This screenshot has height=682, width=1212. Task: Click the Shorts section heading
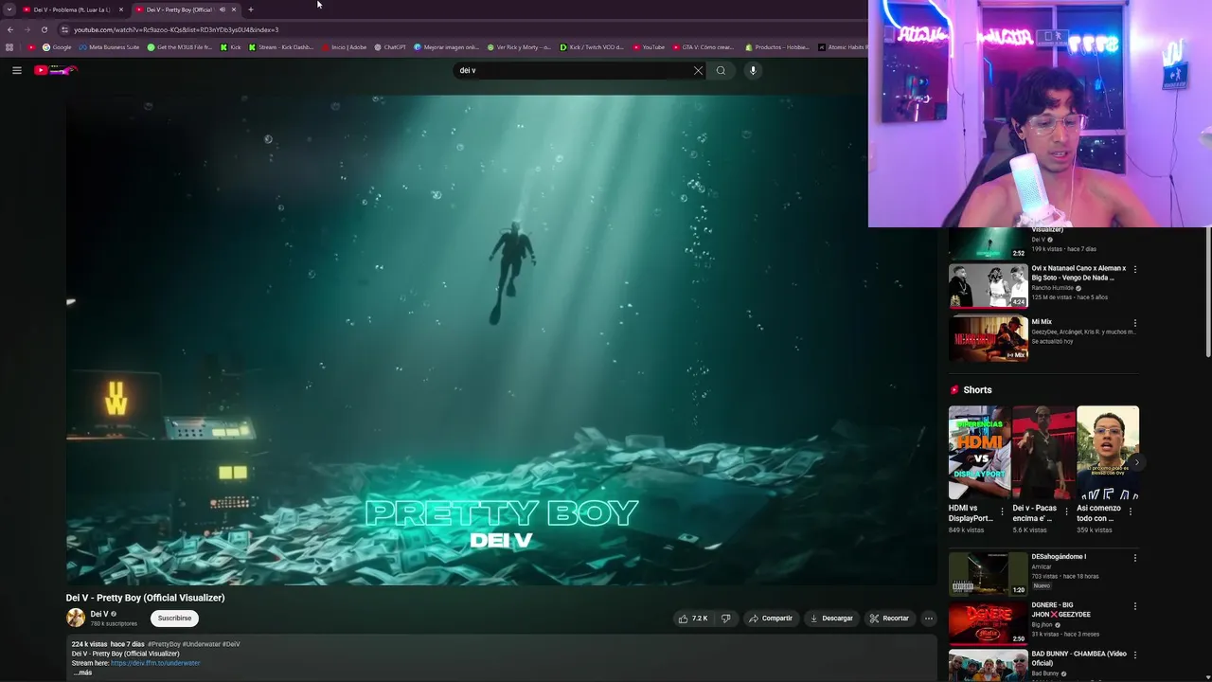(977, 390)
